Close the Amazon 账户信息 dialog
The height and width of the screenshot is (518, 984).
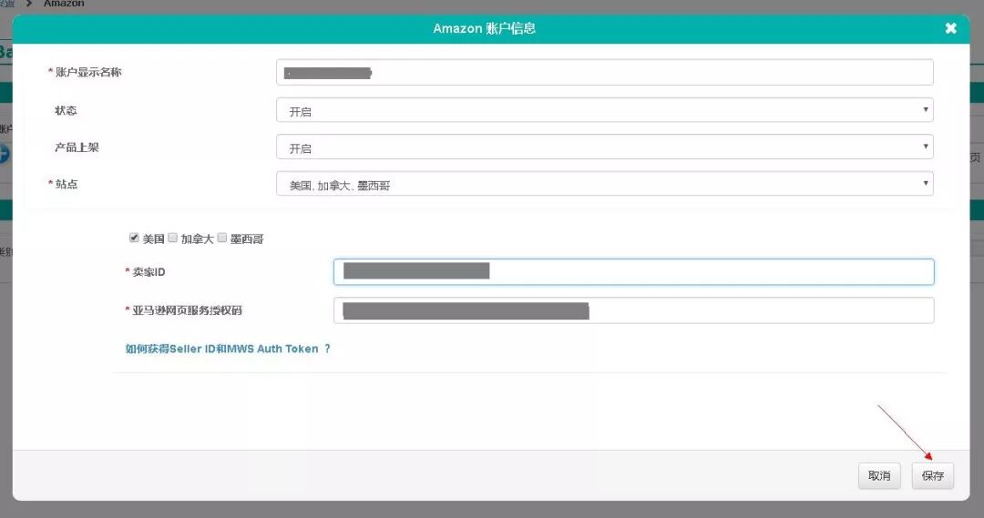pyautogui.click(x=950, y=28)
